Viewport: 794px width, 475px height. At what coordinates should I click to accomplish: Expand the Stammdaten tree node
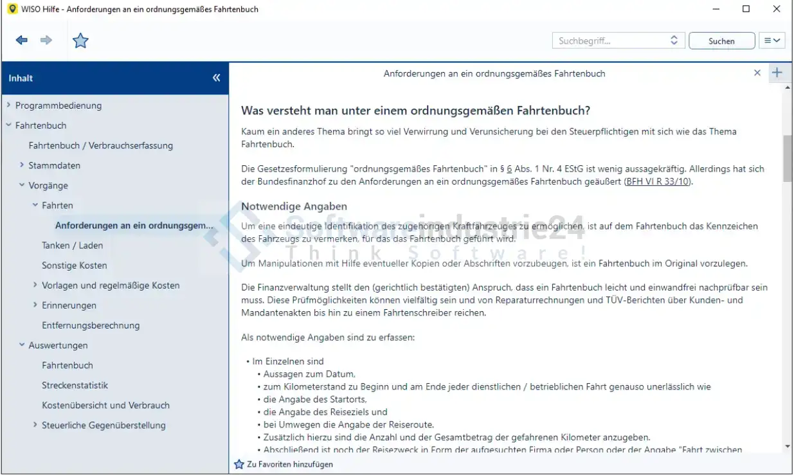22,165
